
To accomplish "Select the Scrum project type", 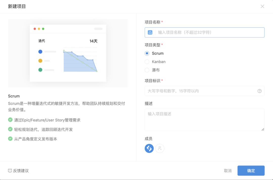I will pyautogui.click(x=147, y=53).
